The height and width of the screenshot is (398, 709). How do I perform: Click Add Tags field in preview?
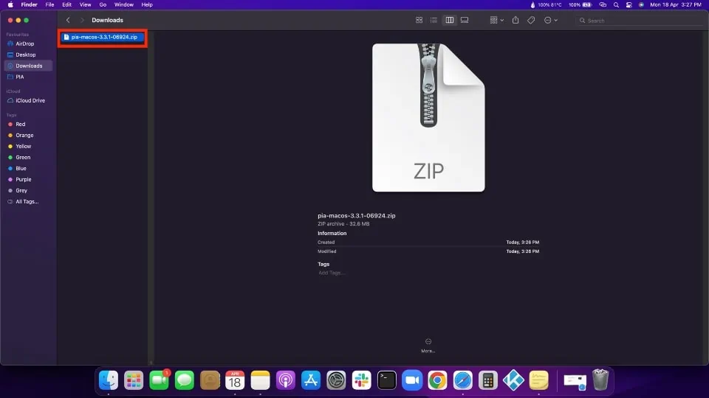coord(331,273)
